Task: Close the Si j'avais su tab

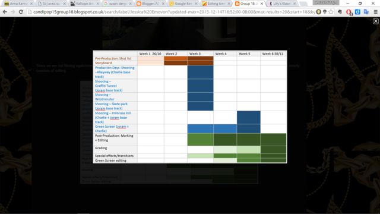Action: coord(64,4)
